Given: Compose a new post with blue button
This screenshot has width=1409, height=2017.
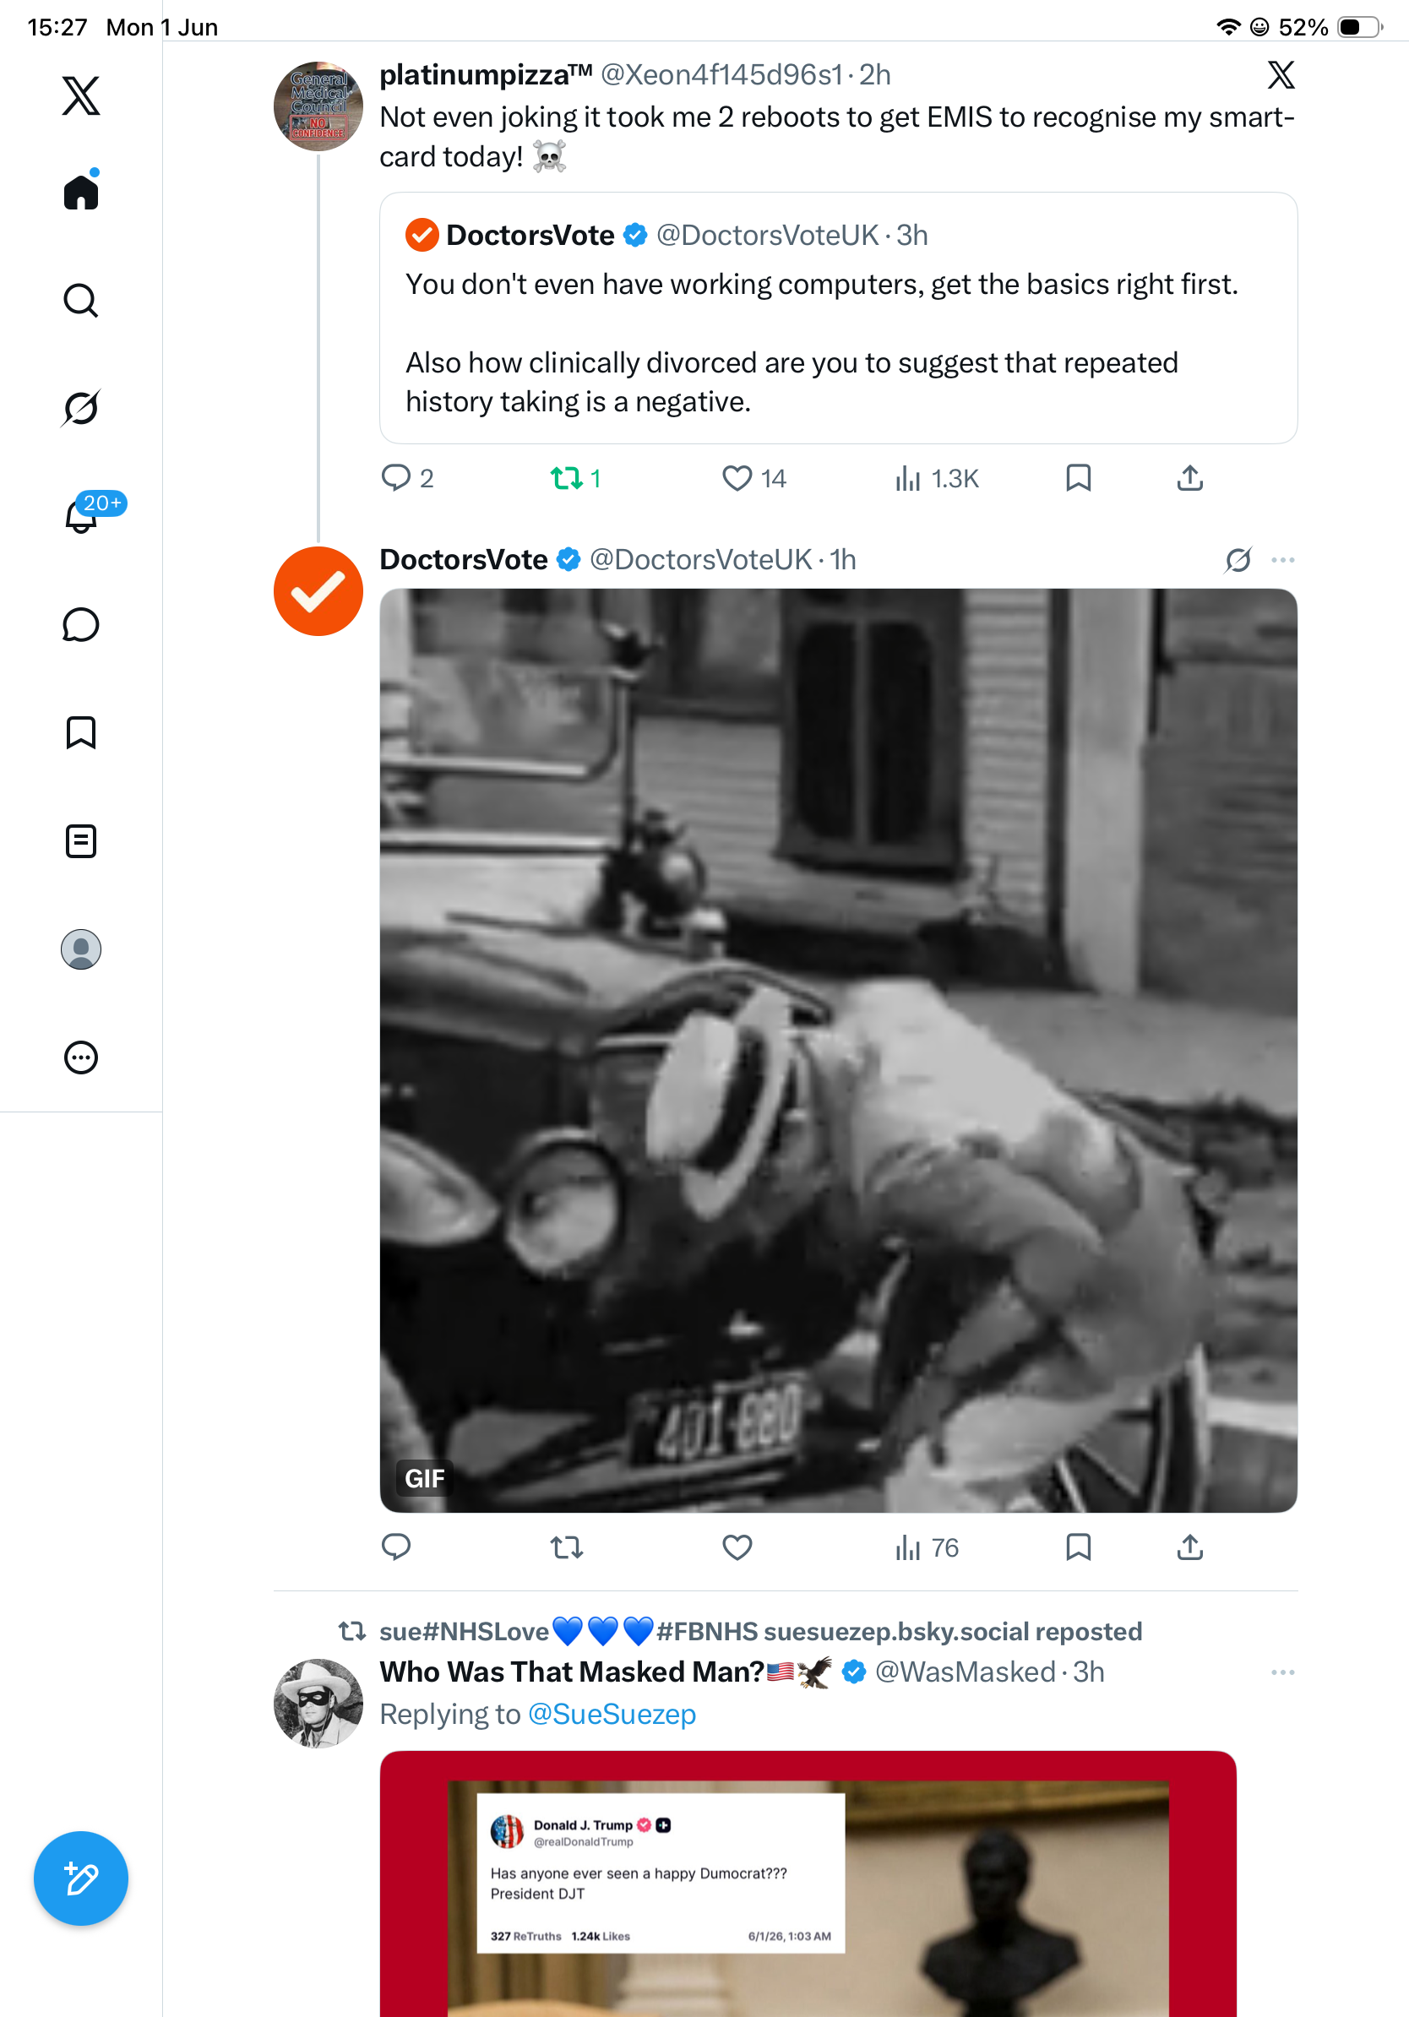Looking at the screenshot, I should click(81, 1878).
